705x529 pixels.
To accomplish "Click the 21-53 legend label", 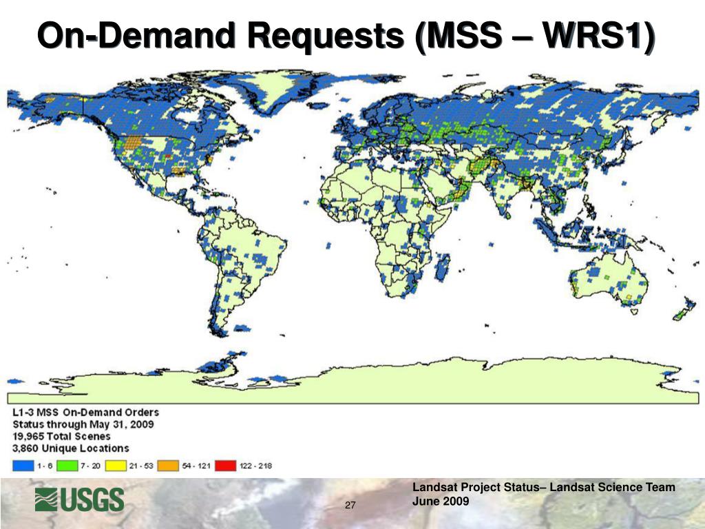I will [141, 466].
